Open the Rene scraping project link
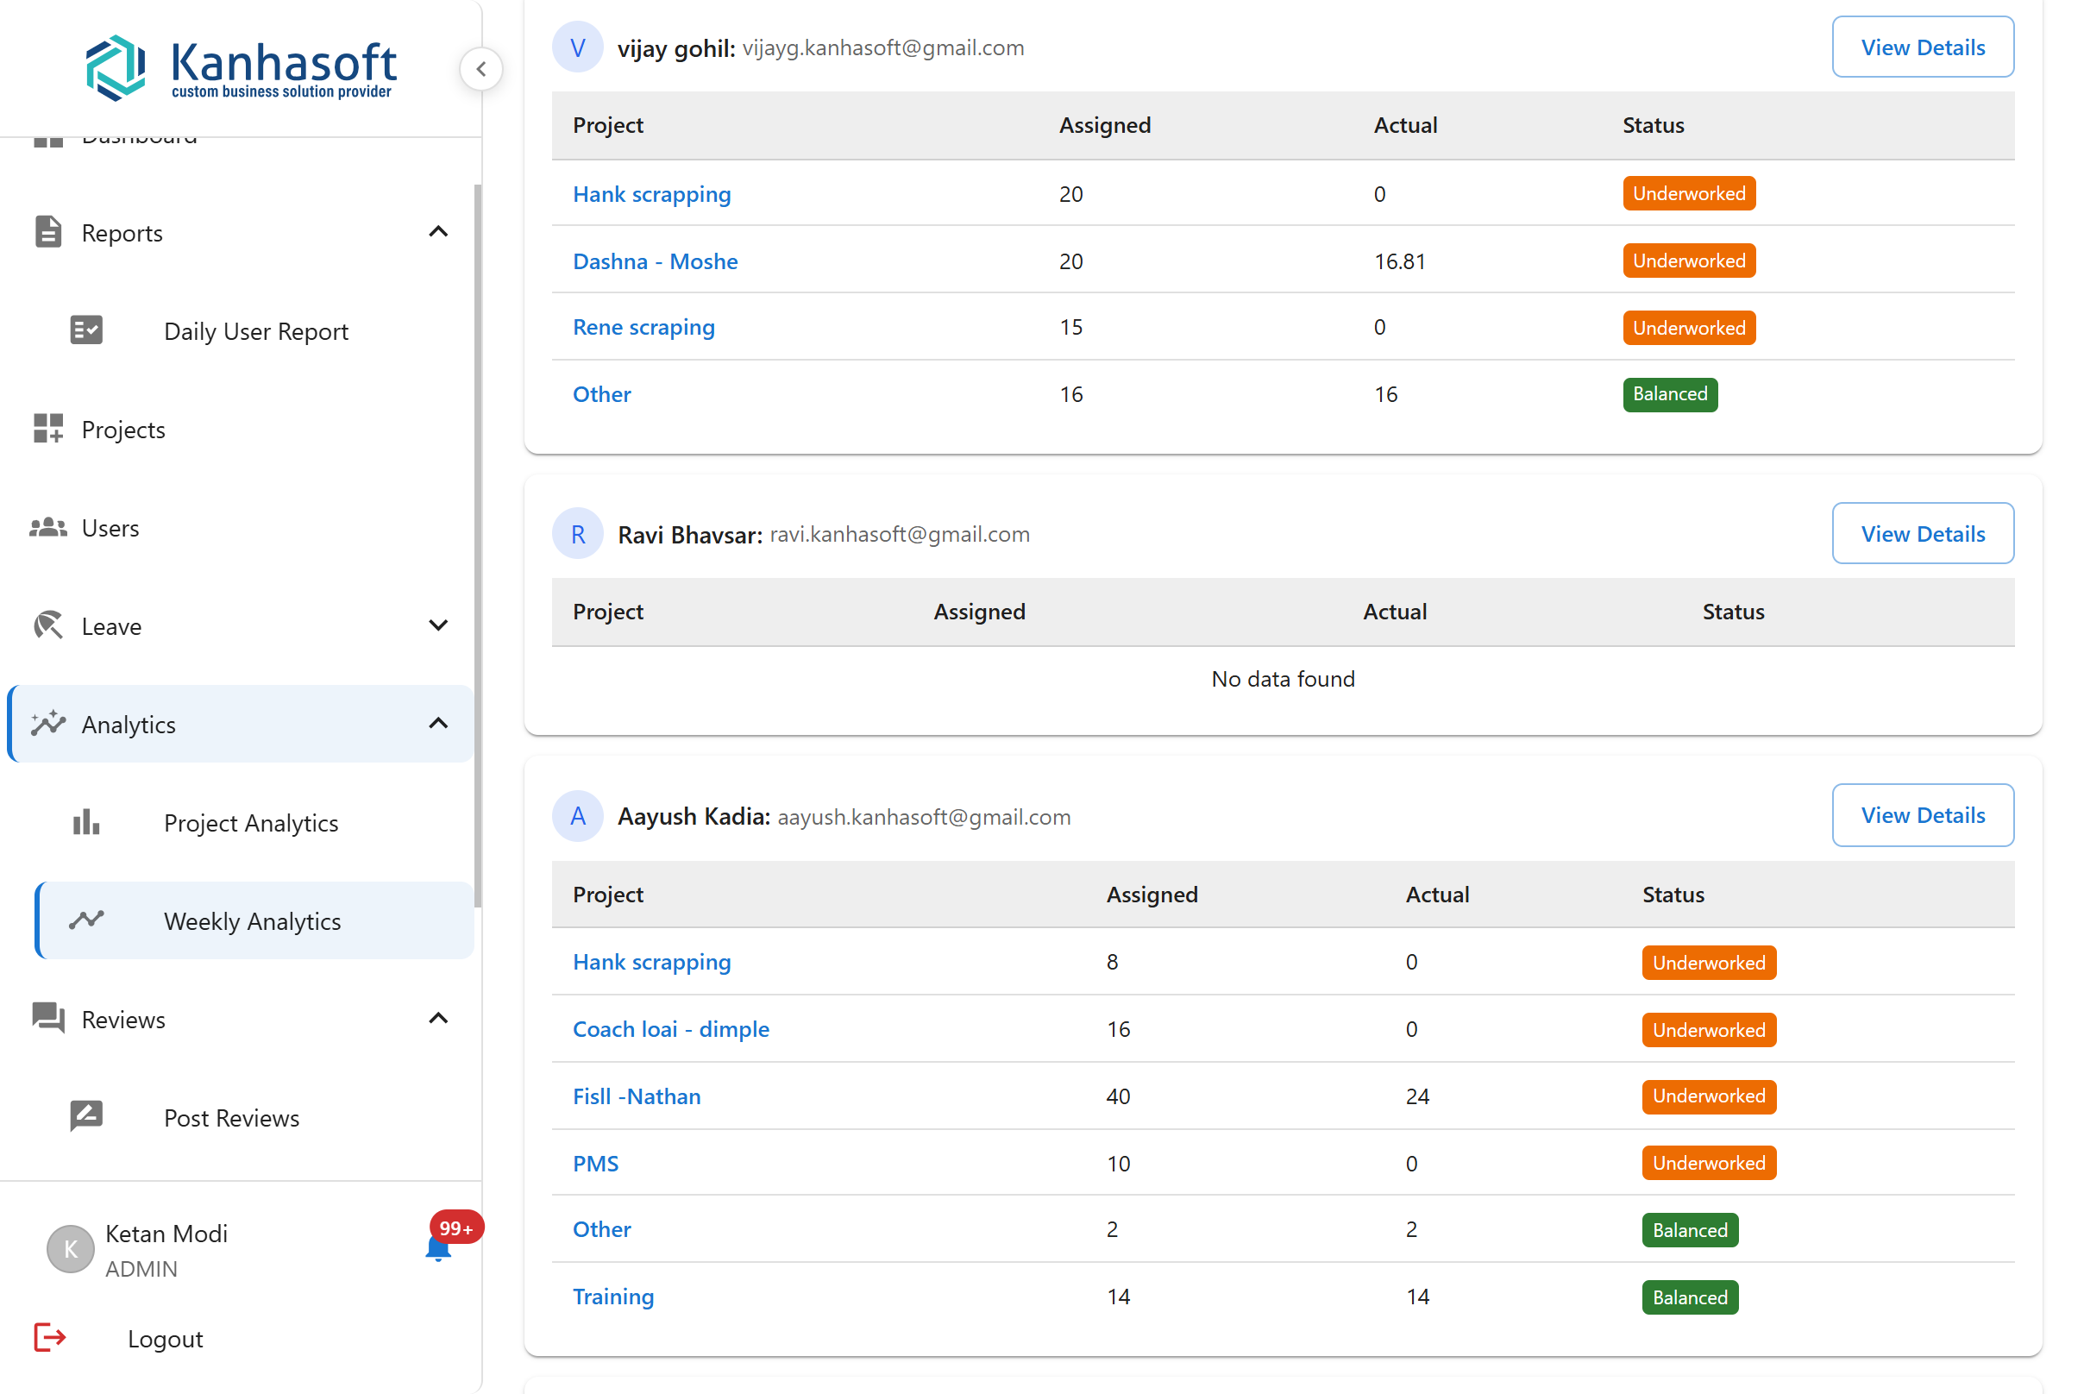Image resolution: width=2084 pixels, height=1394 pixels. [x=643, y=327]
